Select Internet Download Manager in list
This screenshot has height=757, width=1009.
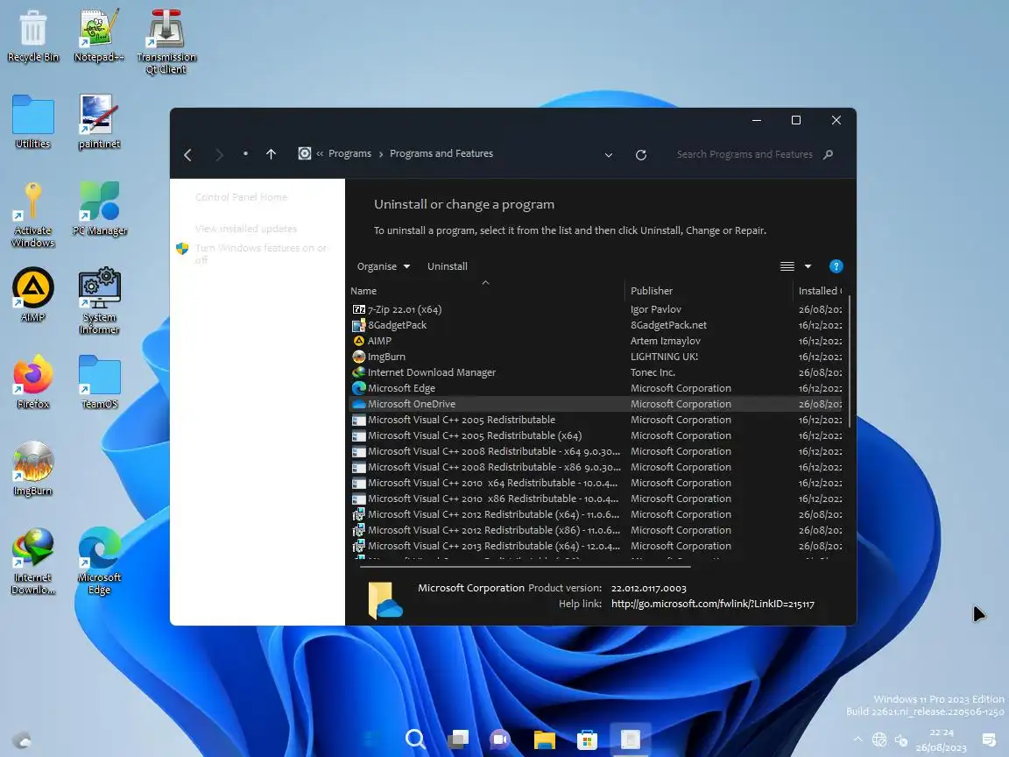596,372
